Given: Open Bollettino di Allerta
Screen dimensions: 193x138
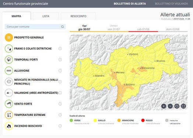Looking at the screenshot, I should [x=130, y=4].
